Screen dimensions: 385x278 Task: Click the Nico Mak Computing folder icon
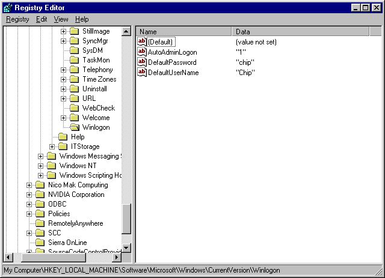(40, 185)
